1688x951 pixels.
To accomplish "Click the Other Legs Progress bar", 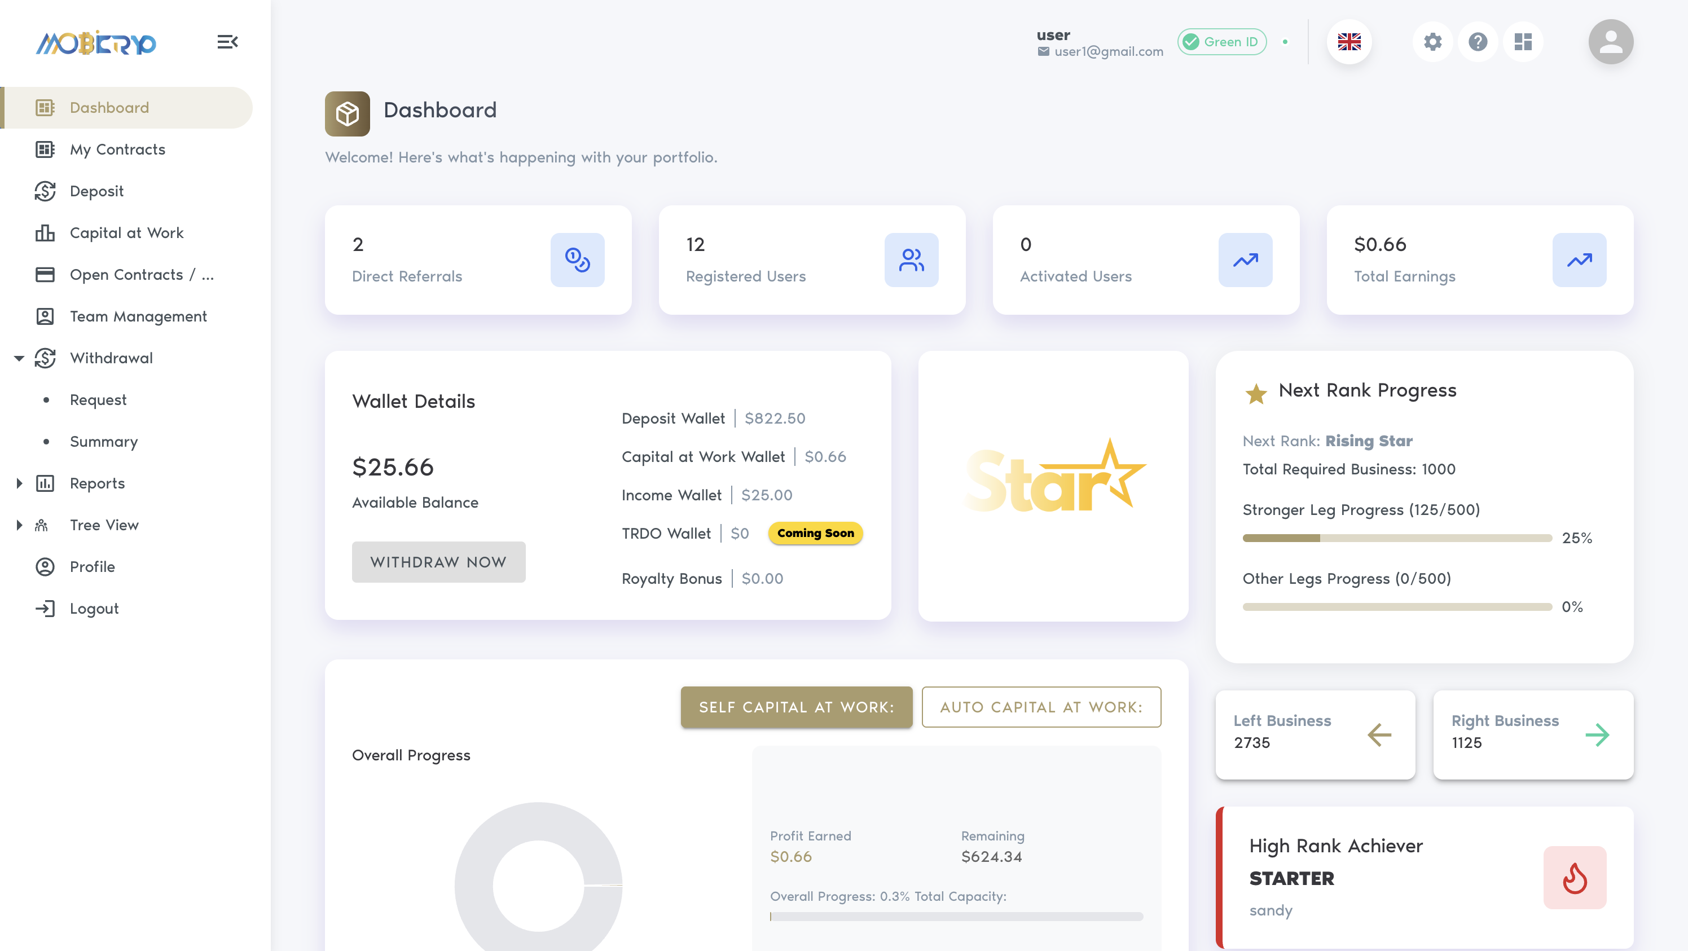I will click(x=1397, y=606).
